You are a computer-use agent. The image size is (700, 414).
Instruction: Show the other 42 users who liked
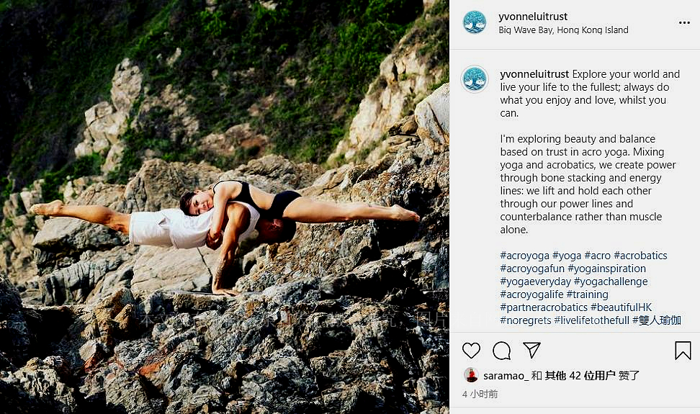point(580,376)
